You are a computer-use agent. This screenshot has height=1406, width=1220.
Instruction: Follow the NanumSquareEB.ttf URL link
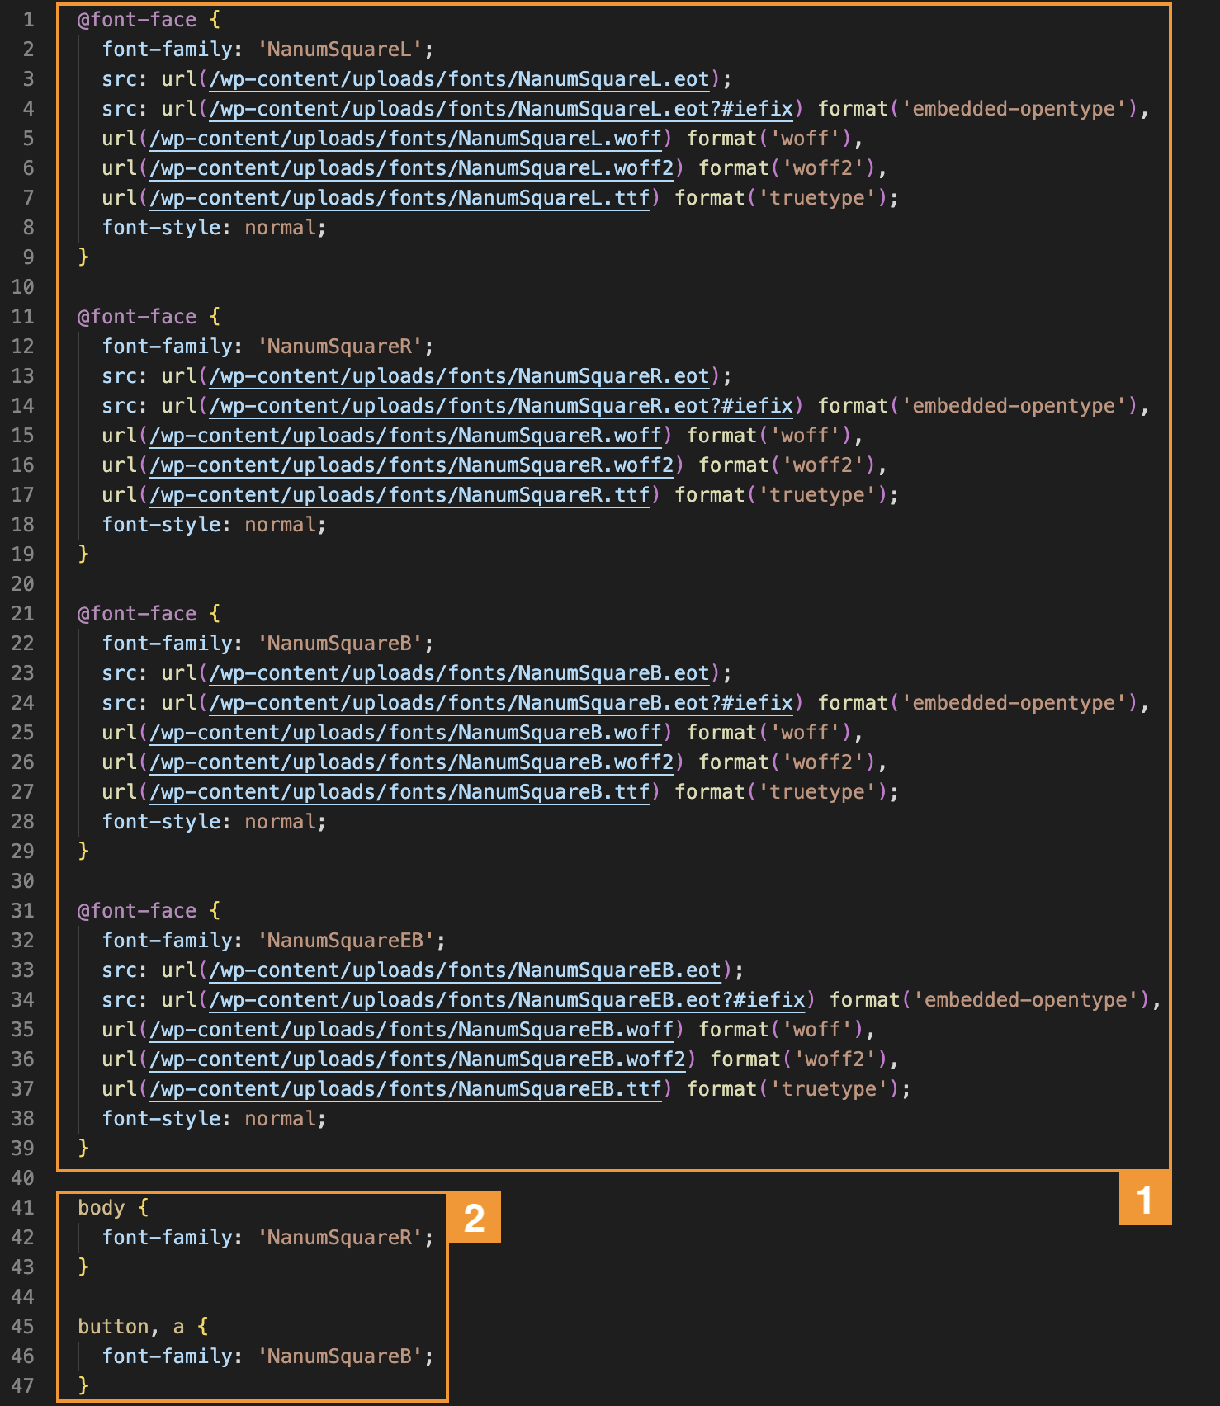pyautogui.click(x=405, y=1089)
